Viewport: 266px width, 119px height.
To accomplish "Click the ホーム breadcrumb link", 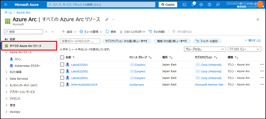I will [x=8, y=12].
